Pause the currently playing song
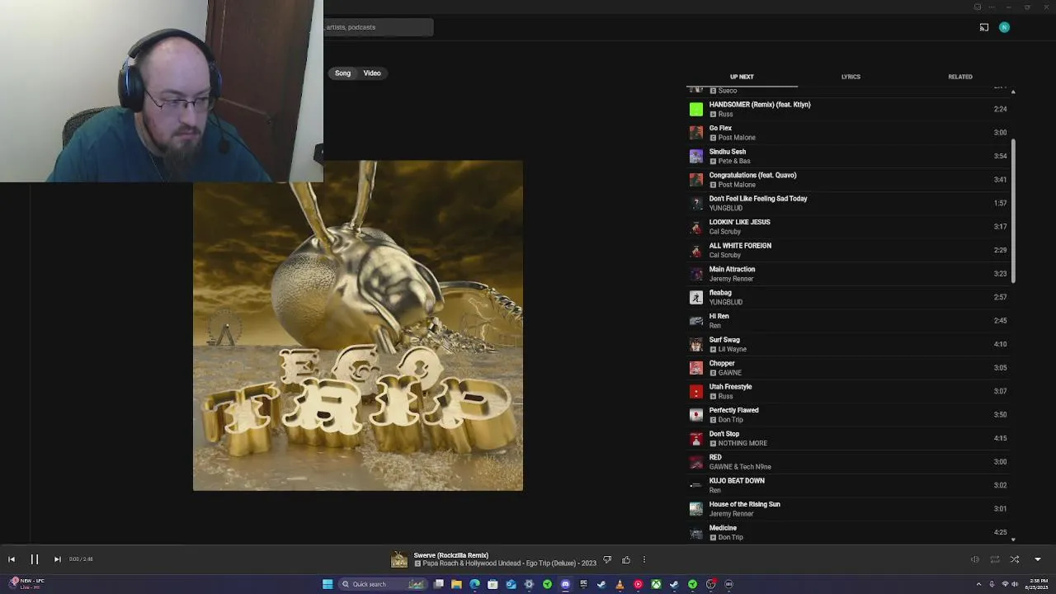 click(x=35, y=559)
